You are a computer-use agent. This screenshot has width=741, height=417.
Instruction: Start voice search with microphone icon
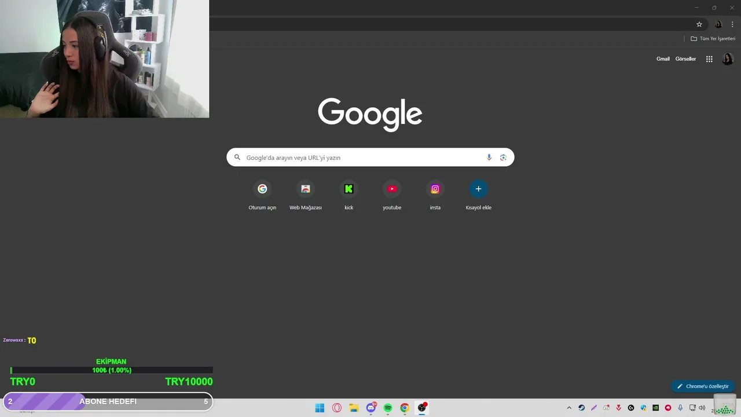coord(489,158)
